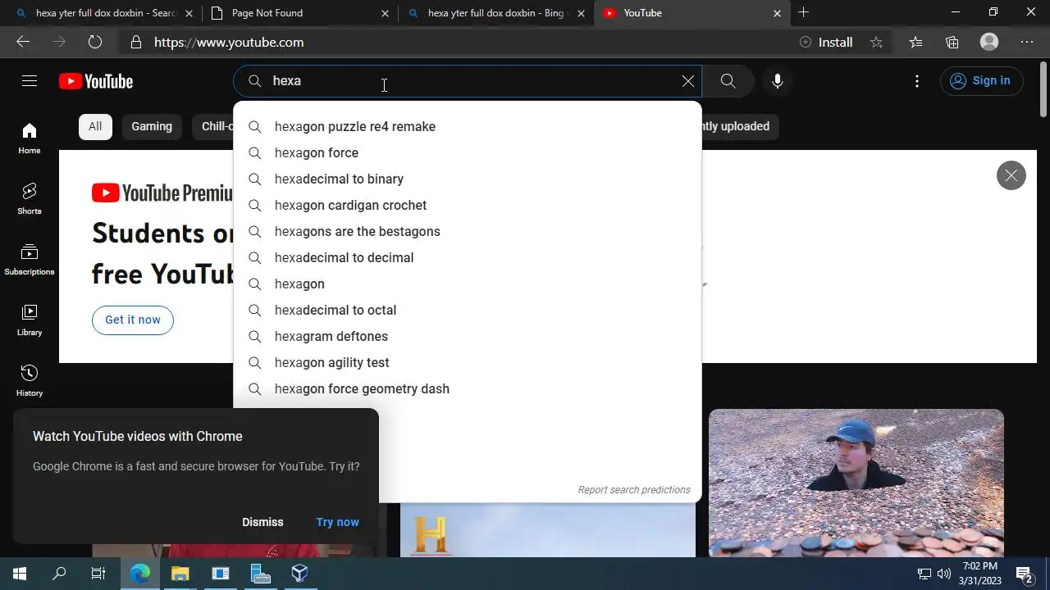Open video thumbnail of man in pennies
1050x590 pixels.
tap(856, 483)
